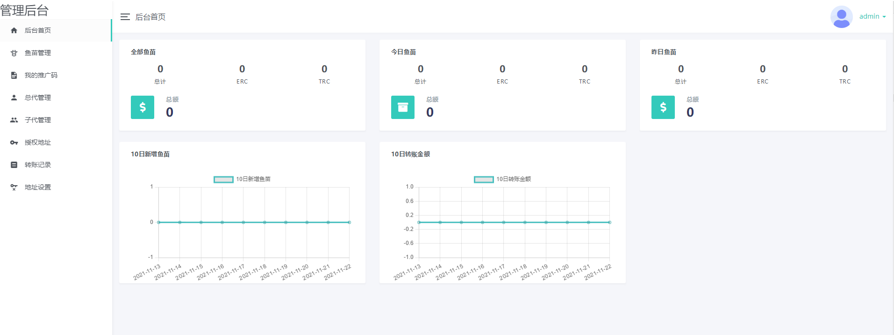Click the document icon for 我的推广码
Screen dimensions: 894x335
click(14, 75)
